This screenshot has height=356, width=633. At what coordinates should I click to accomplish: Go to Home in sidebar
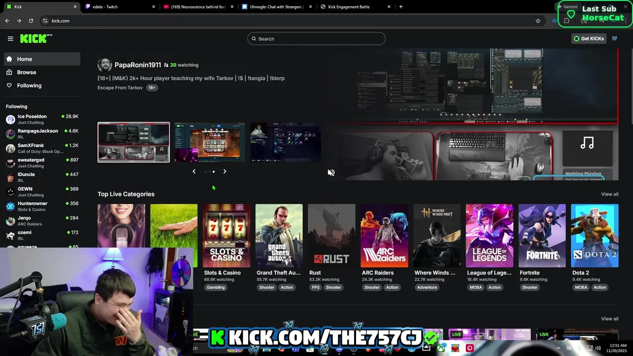[x=42, y=59]
